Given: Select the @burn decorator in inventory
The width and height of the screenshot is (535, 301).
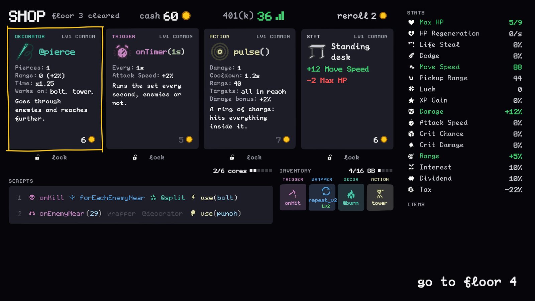Looking at the screenshot, I should coord(351,197).
